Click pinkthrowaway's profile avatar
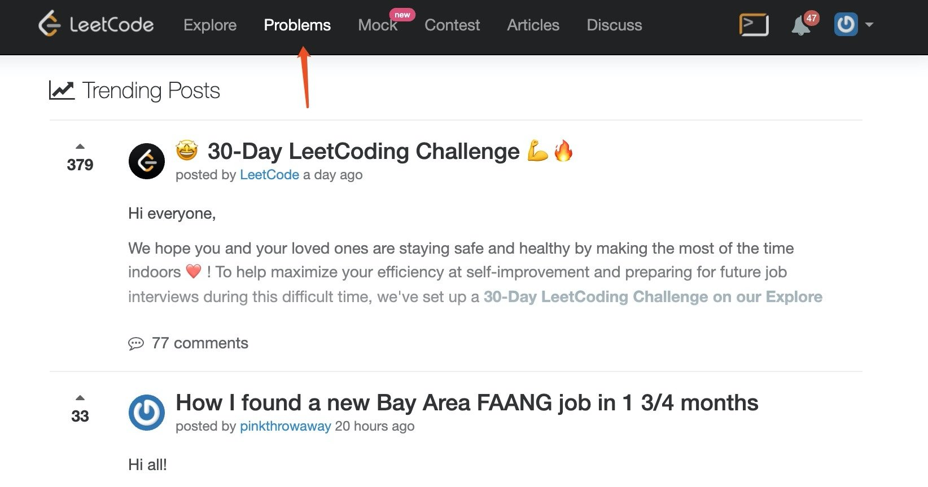928x487 pixels. pyautogui.click(x=147, y=413)
